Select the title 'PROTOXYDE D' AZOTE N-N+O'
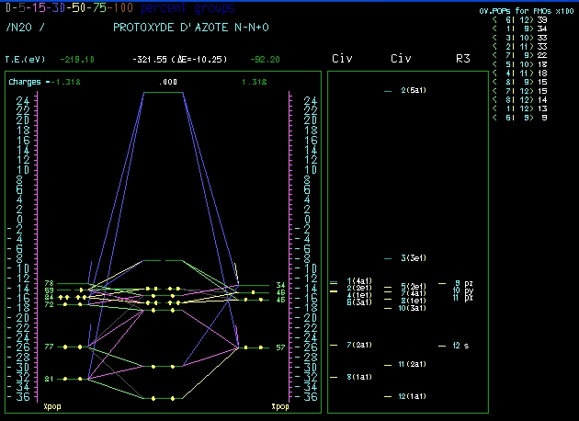The height and width of the screenshot is (421, 579). point(191,28)
